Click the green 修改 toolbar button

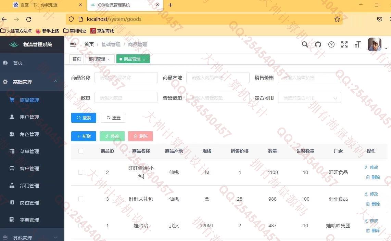pos(112,136)
